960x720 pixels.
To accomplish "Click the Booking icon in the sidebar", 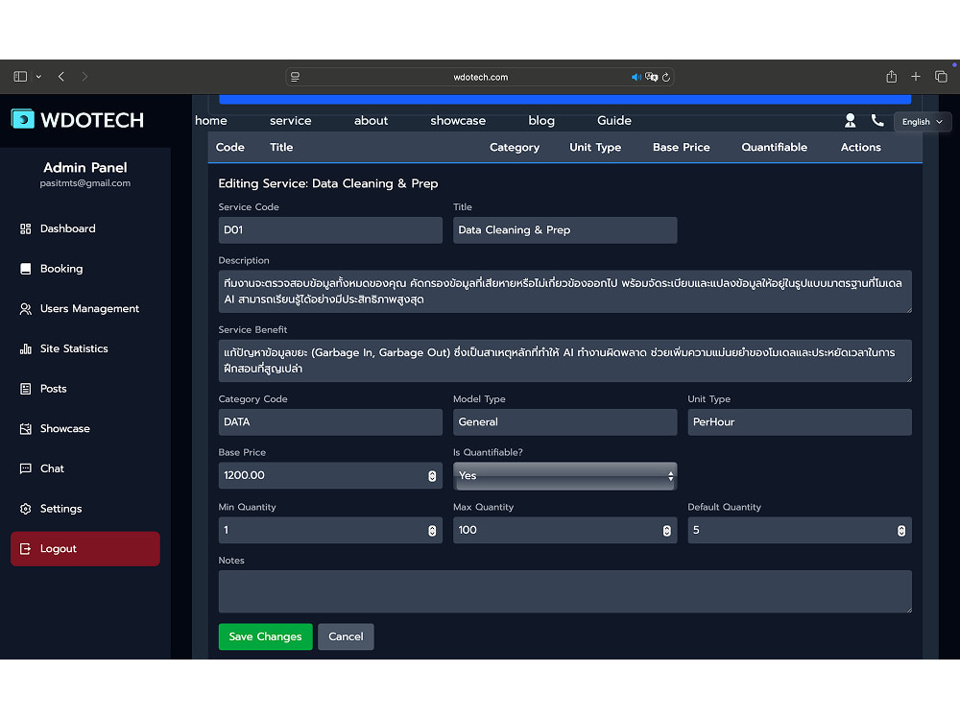I will tap(26, 269).
